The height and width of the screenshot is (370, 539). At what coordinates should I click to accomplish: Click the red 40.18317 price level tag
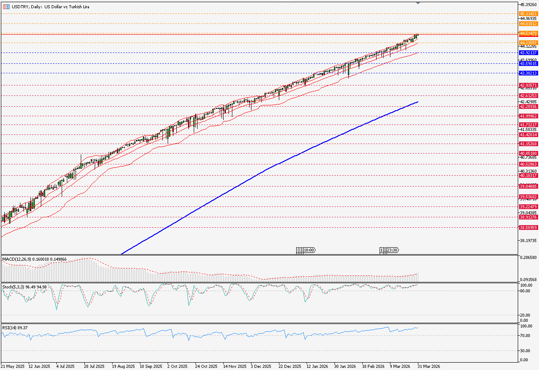point(529,175)
